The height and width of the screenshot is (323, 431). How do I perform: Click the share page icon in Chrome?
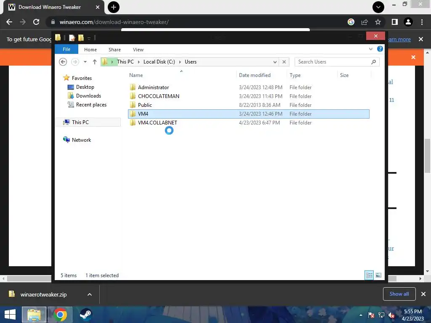364,22
